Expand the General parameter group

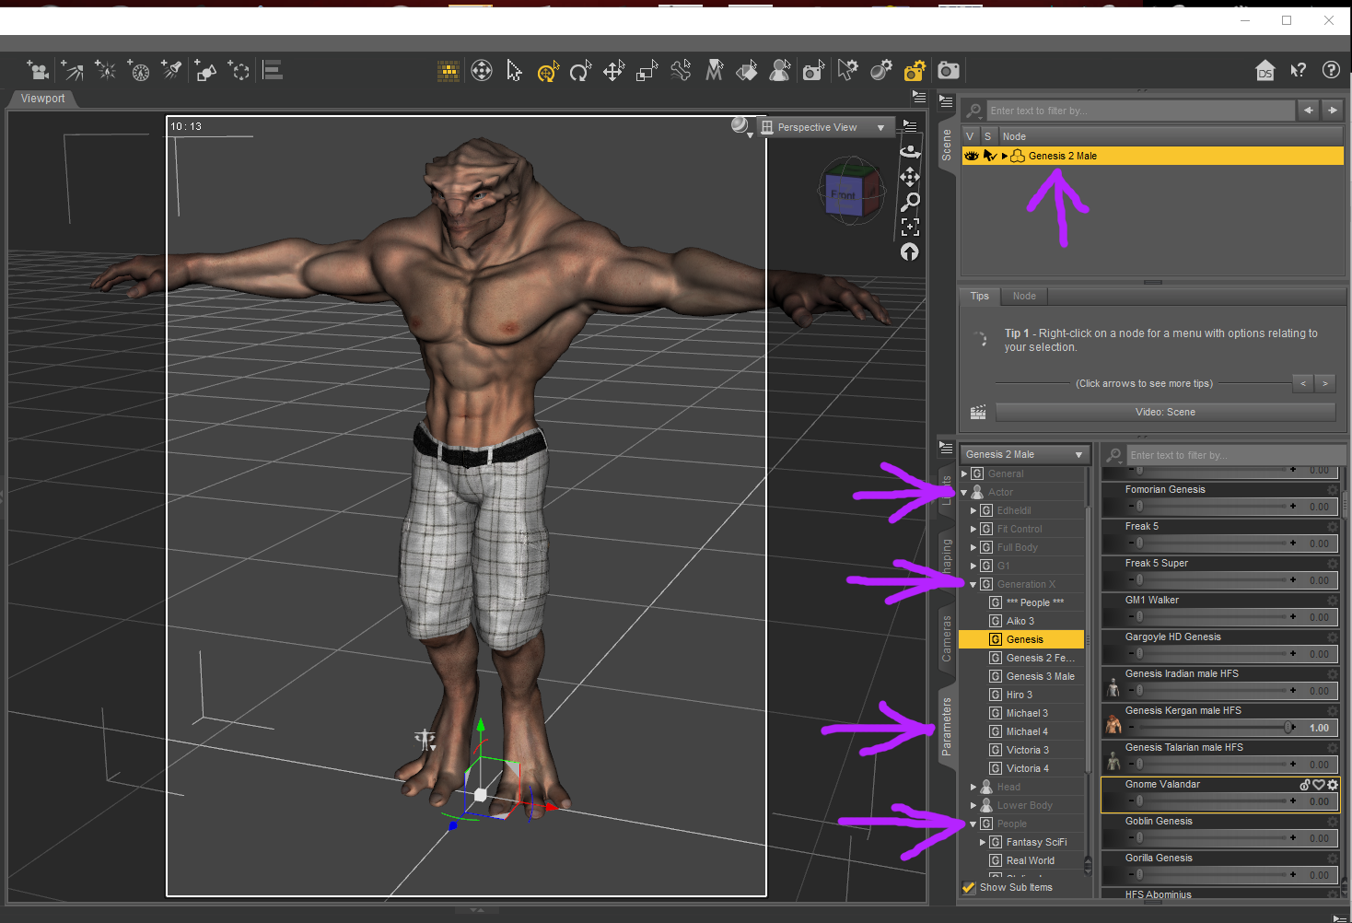pyautogui.click(x=964, y=473)
